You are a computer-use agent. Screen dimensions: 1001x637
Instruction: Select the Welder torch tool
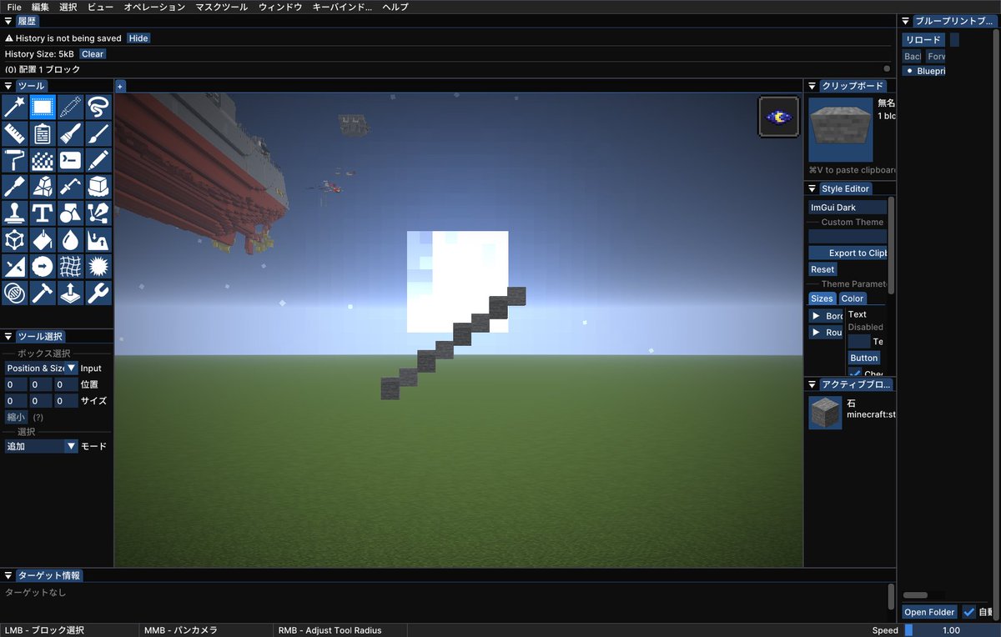pyautogui.click(x=70, y=187)
